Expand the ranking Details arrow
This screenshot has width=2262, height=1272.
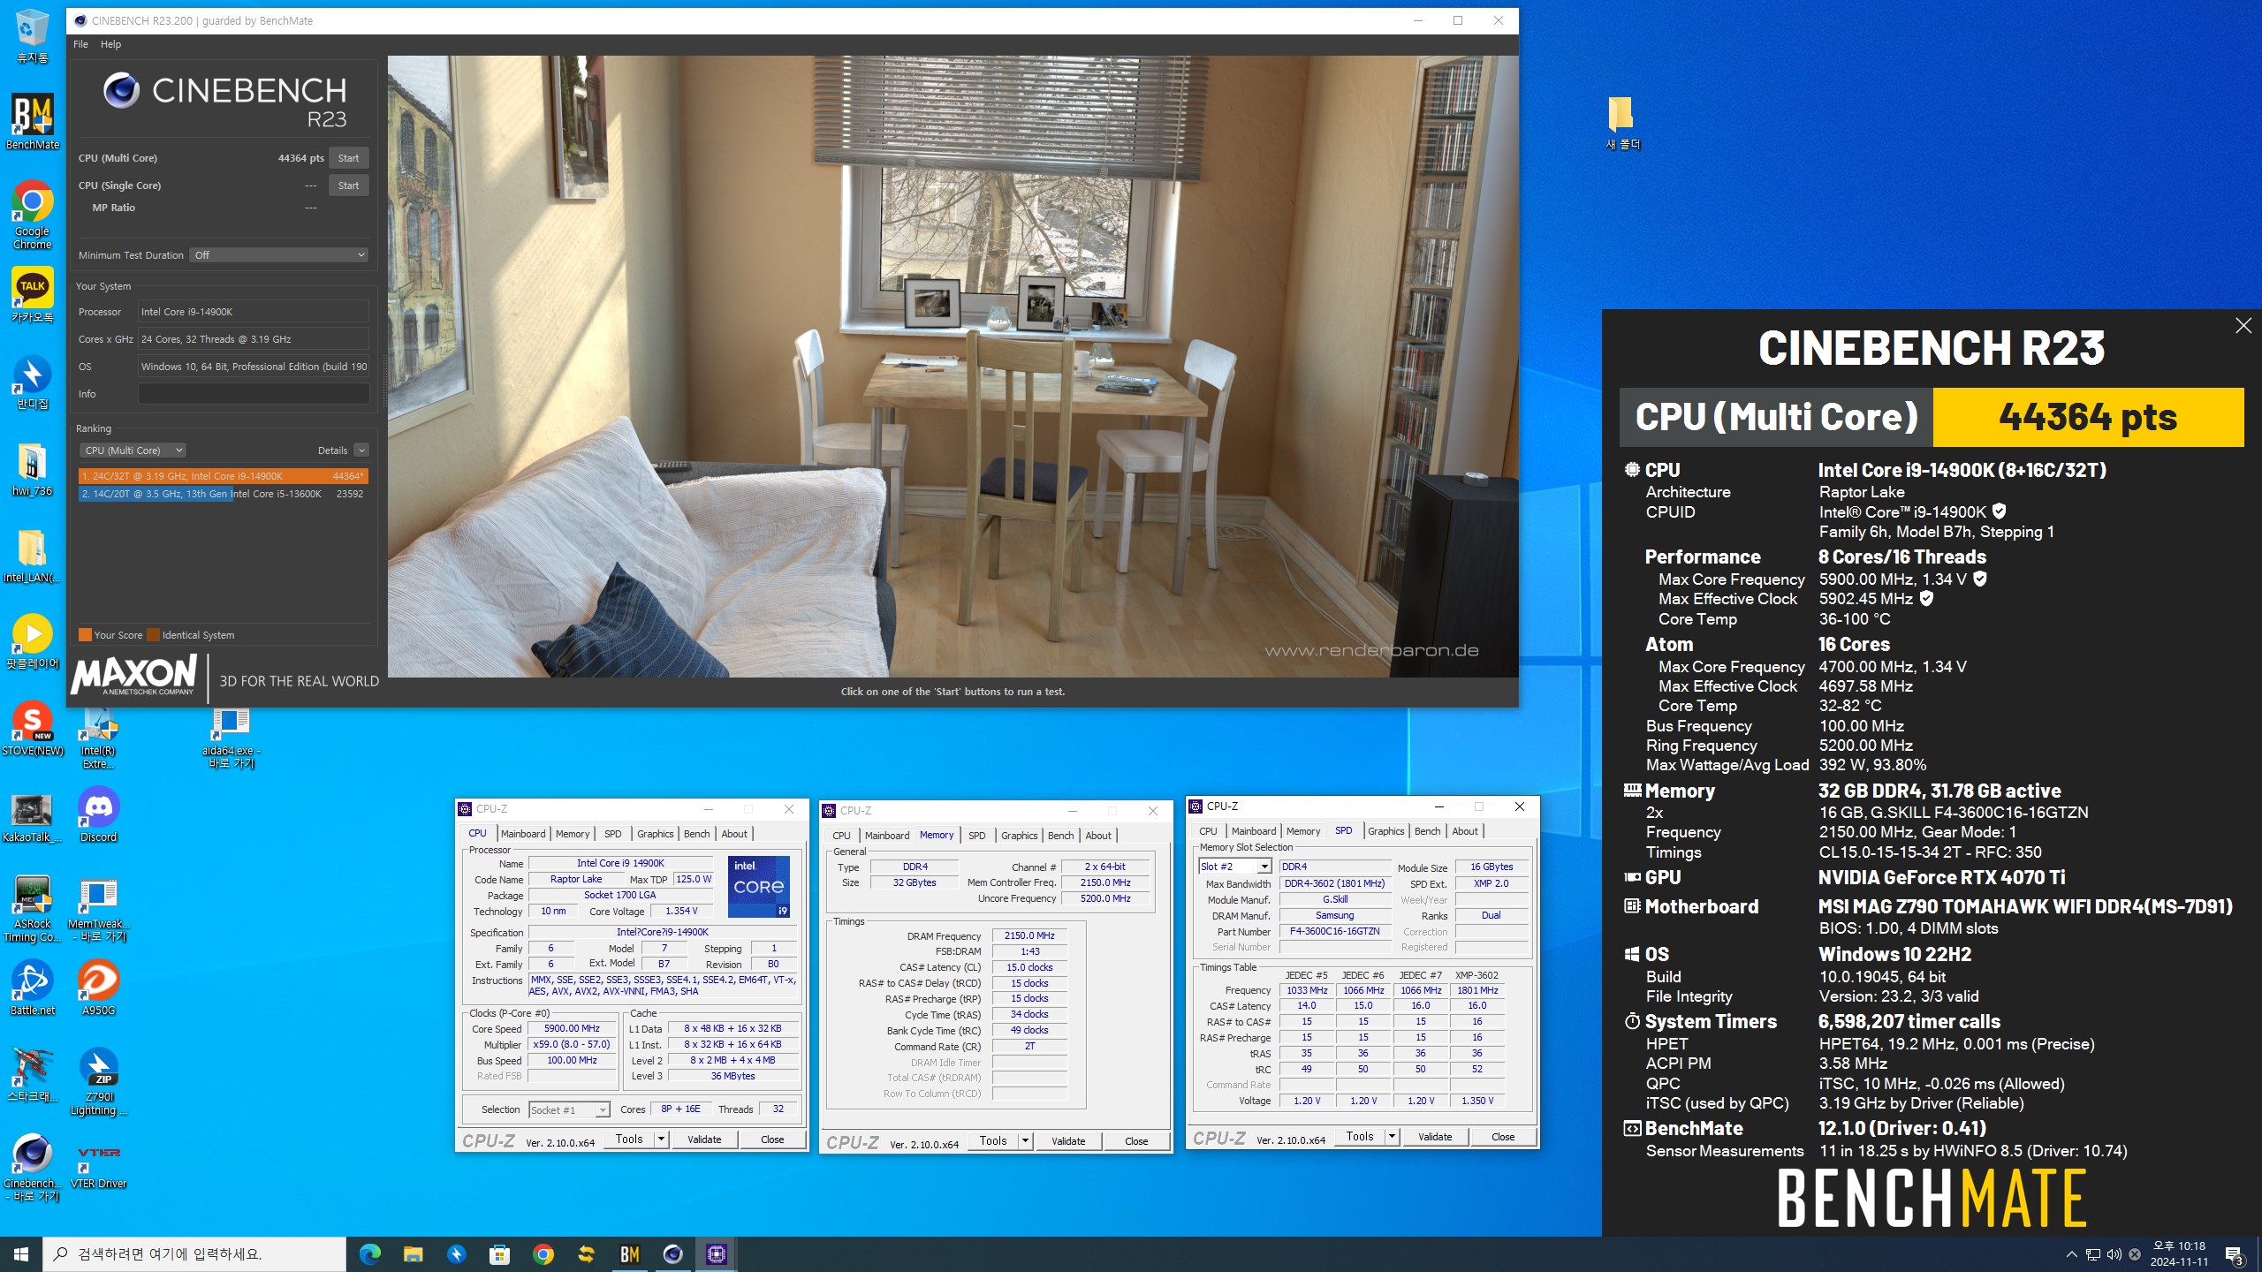[x=361, y=450]
